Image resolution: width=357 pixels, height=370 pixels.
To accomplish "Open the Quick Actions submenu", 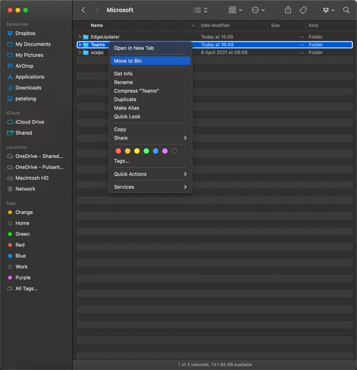I will click(x=151, y=174).
